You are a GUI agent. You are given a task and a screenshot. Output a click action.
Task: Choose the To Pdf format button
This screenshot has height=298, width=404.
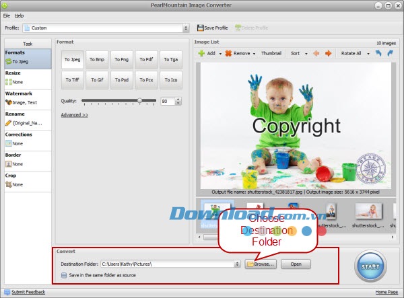coord(146,59)
